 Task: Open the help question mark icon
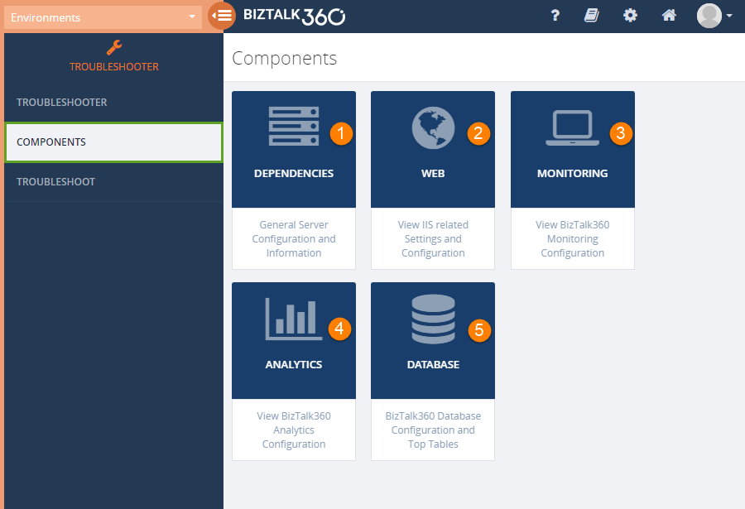(x=555, y=16)
